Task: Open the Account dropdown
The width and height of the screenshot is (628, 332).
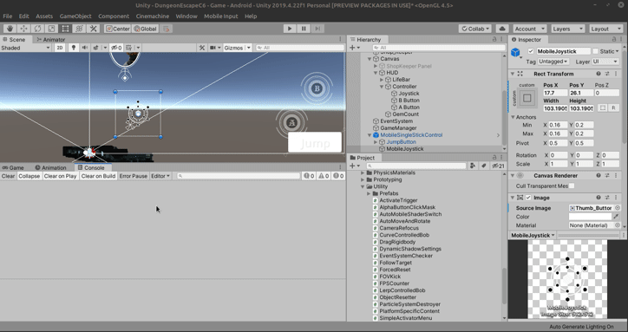Action: tap(529, 29)
